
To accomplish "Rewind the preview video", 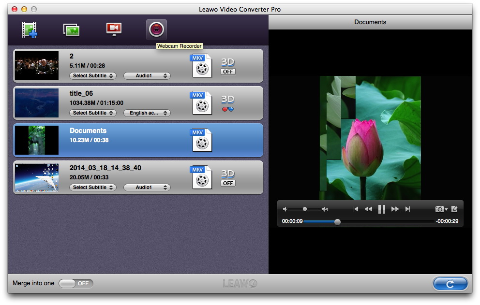I will [x=368, y=209].
